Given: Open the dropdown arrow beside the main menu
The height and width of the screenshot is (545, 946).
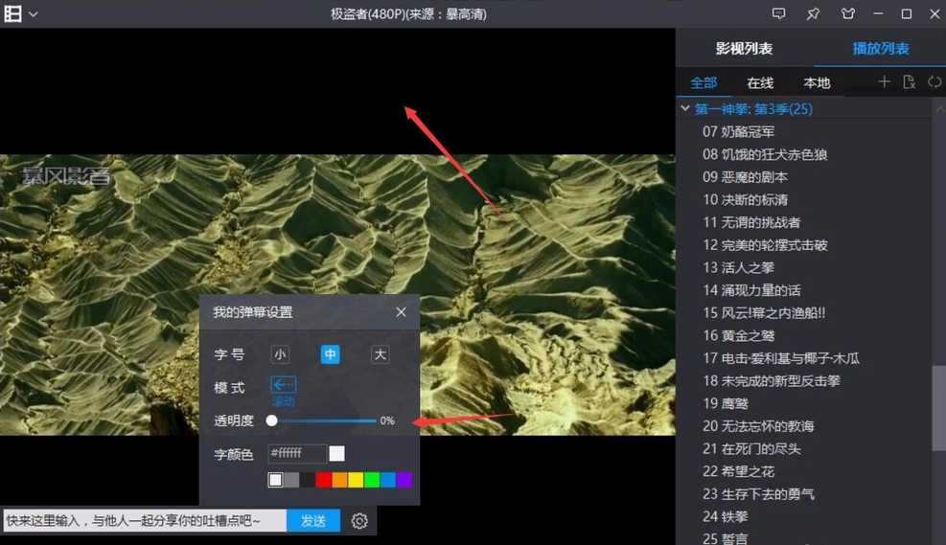Looking at the screenshot, I should point(34,14).
